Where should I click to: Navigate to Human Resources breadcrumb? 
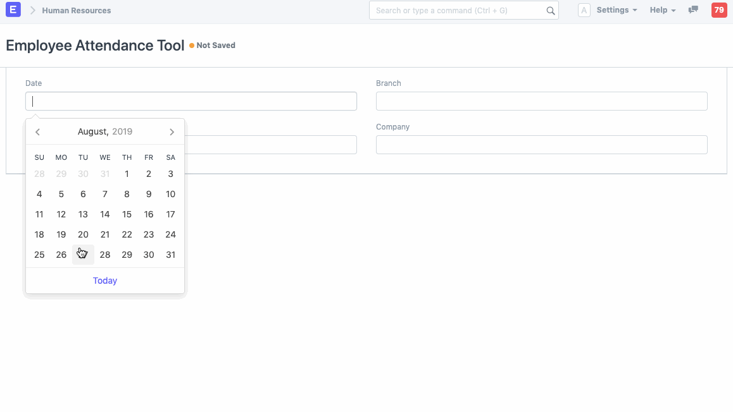77,10
